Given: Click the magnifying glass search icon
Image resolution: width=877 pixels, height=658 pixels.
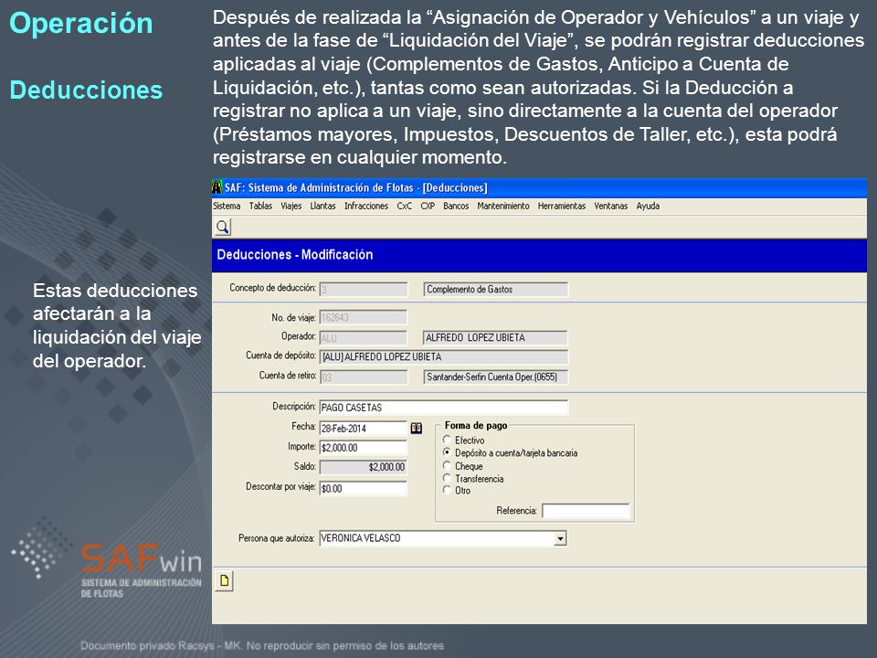Looking at the screenshot, I should pos(223,227).
